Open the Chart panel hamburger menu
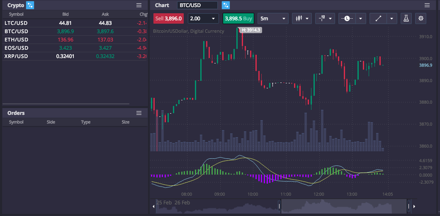The height and width of the screenshot is (216, 440). (x=427, y=5)
